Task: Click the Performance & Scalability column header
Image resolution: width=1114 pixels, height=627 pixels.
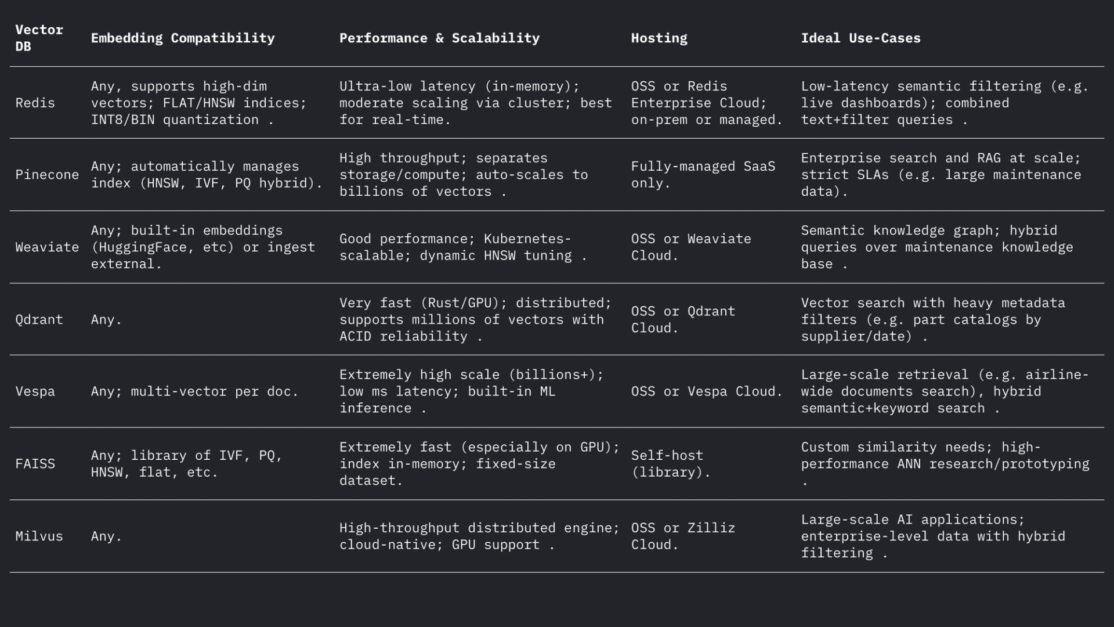Action: click(439, 38)
